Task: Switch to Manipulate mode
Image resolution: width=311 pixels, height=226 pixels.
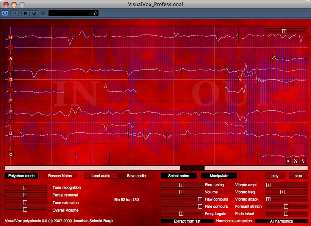Action: pos(219,176)
